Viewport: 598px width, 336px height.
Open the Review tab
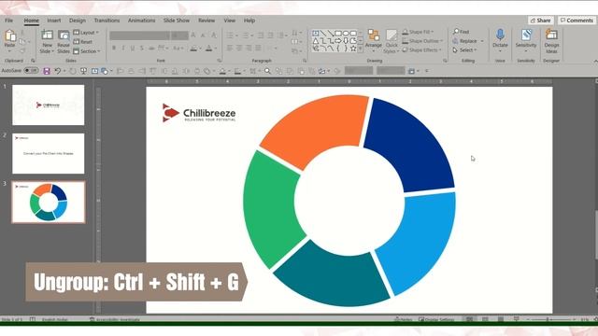click(x=206, y=21)
